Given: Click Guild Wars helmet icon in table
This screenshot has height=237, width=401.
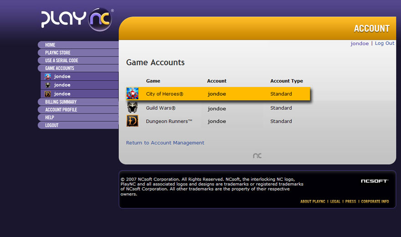Looking at the screenshot, I should [133, 108].
